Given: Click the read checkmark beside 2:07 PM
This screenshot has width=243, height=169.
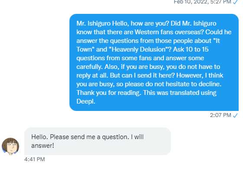Looking at the screenshot, I should coord(235,115).
